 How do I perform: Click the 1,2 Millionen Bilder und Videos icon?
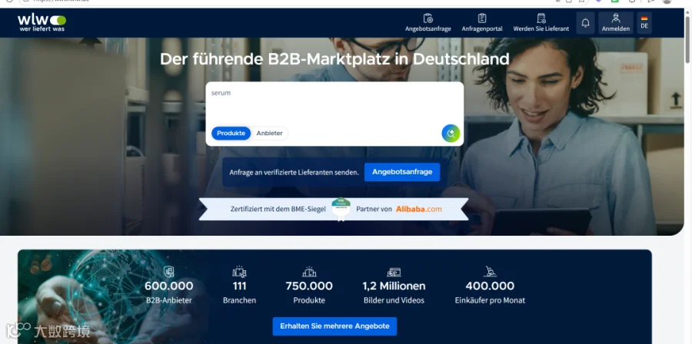(394, 272)
